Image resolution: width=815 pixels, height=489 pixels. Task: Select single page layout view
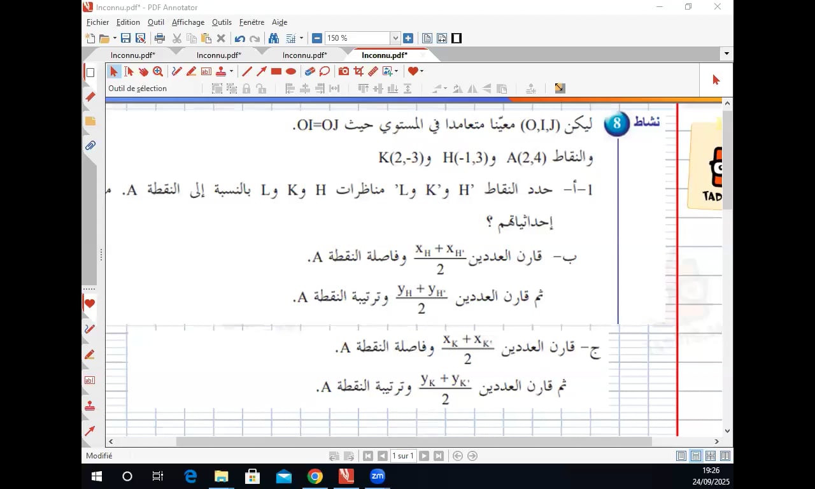[x=681, y=456]
